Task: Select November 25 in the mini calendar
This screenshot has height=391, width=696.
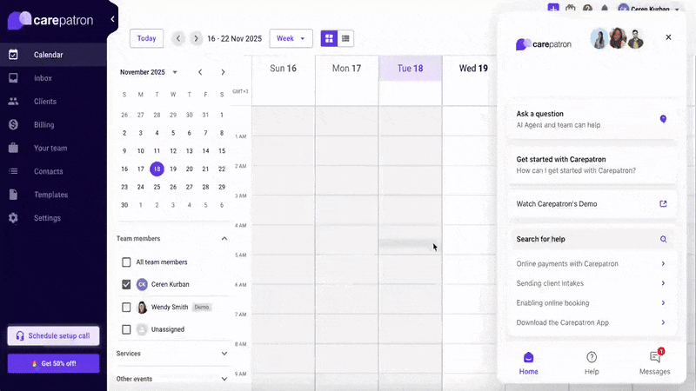Action: 157,187
